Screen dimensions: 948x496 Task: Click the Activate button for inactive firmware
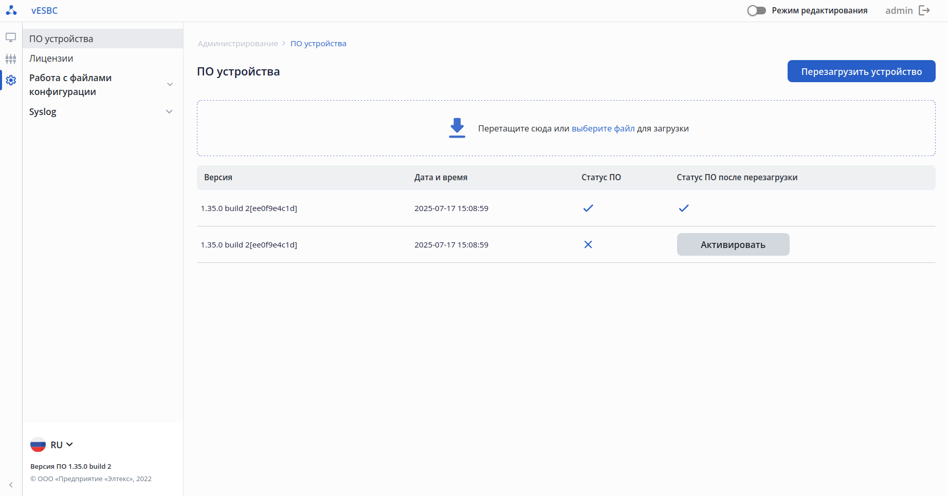(x=733, y=245)
